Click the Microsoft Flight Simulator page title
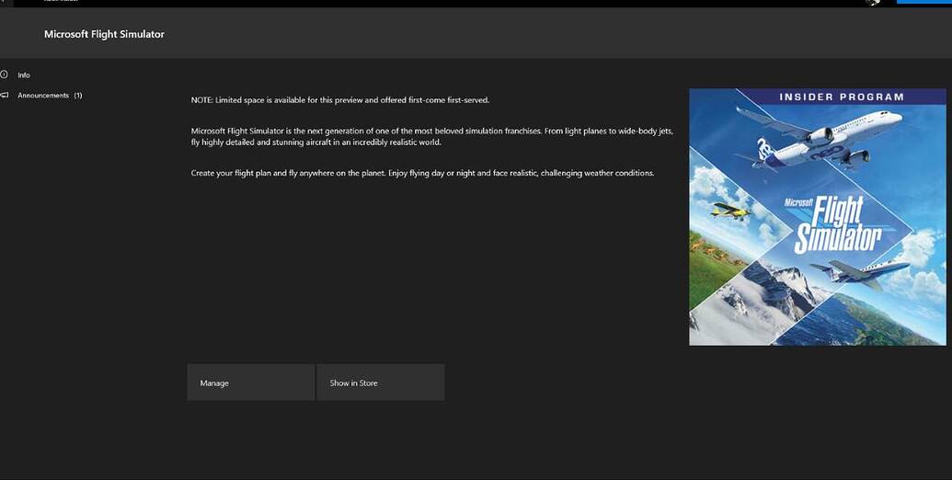The image size is (952, 480). (x=104, y=34)
